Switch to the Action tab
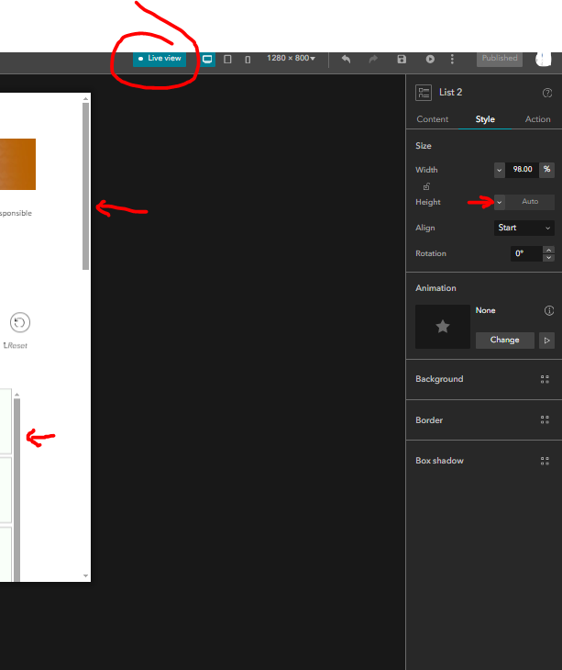 (x=537, y=119)
